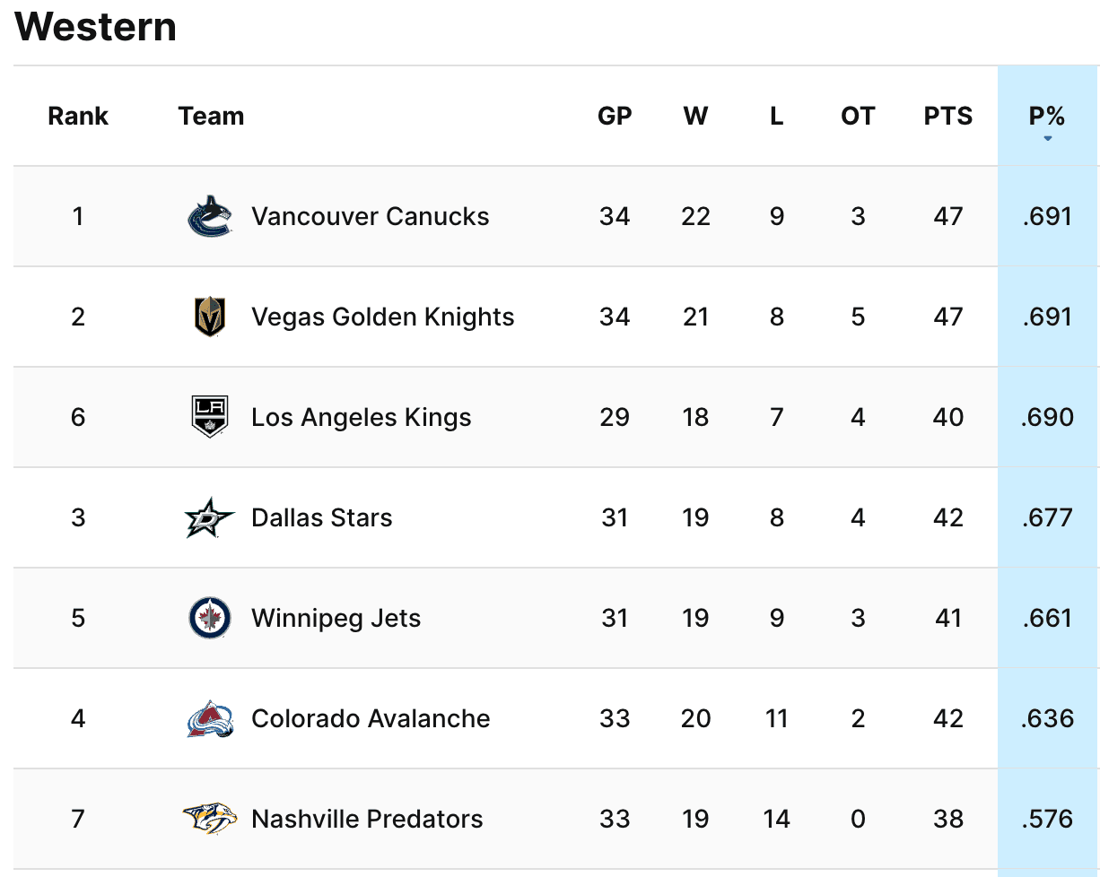1100x877 pixels.
Task: Click the Rank column header
Action: pyautogui.click(x=78, y=116)
